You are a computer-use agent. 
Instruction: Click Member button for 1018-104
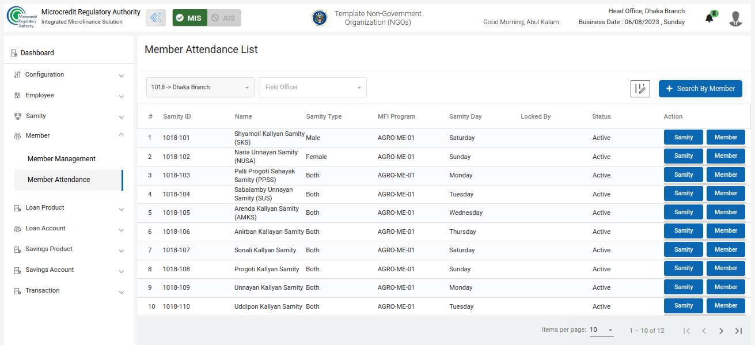click(x=726, y=194)
